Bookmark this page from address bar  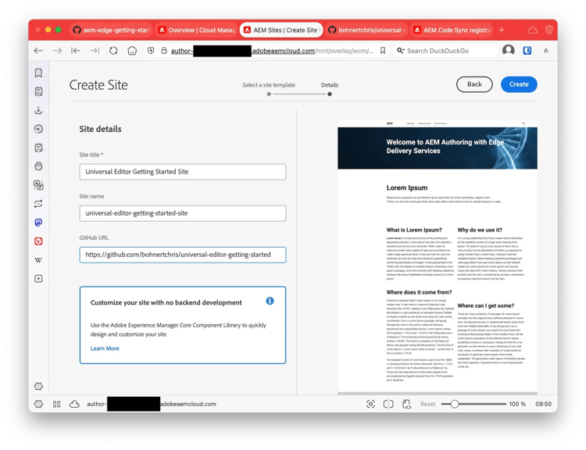(383, 51)
